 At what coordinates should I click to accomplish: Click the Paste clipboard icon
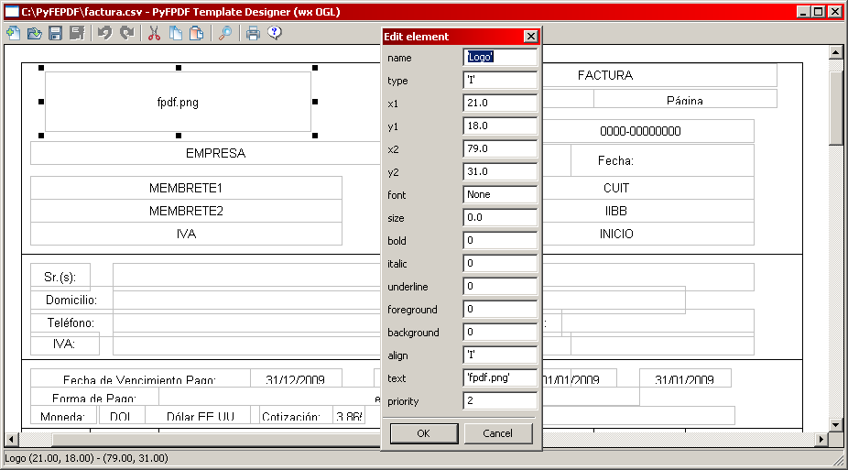pyautogui.click(x=197, y=33)
